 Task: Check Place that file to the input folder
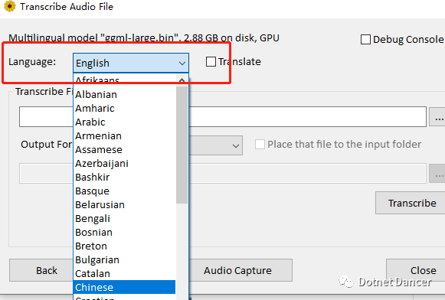[260, 144]
